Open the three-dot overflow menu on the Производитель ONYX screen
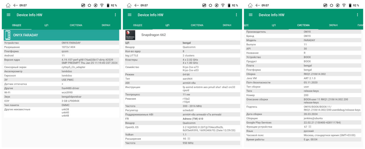Screen dimensions: 365x149 [x=357, y=15]
